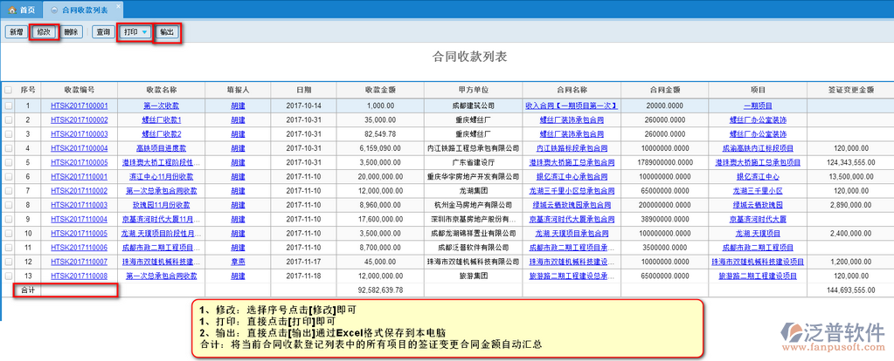Screen dimensions: 894x361
Task: Click 章燕 reporter link in row 12
Action: click(x=238, y=262)
